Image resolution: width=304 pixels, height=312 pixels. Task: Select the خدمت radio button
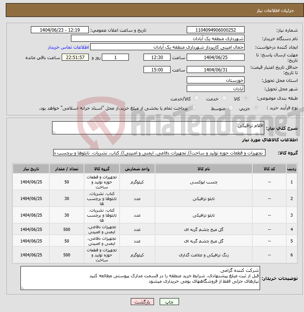point(224,98)
